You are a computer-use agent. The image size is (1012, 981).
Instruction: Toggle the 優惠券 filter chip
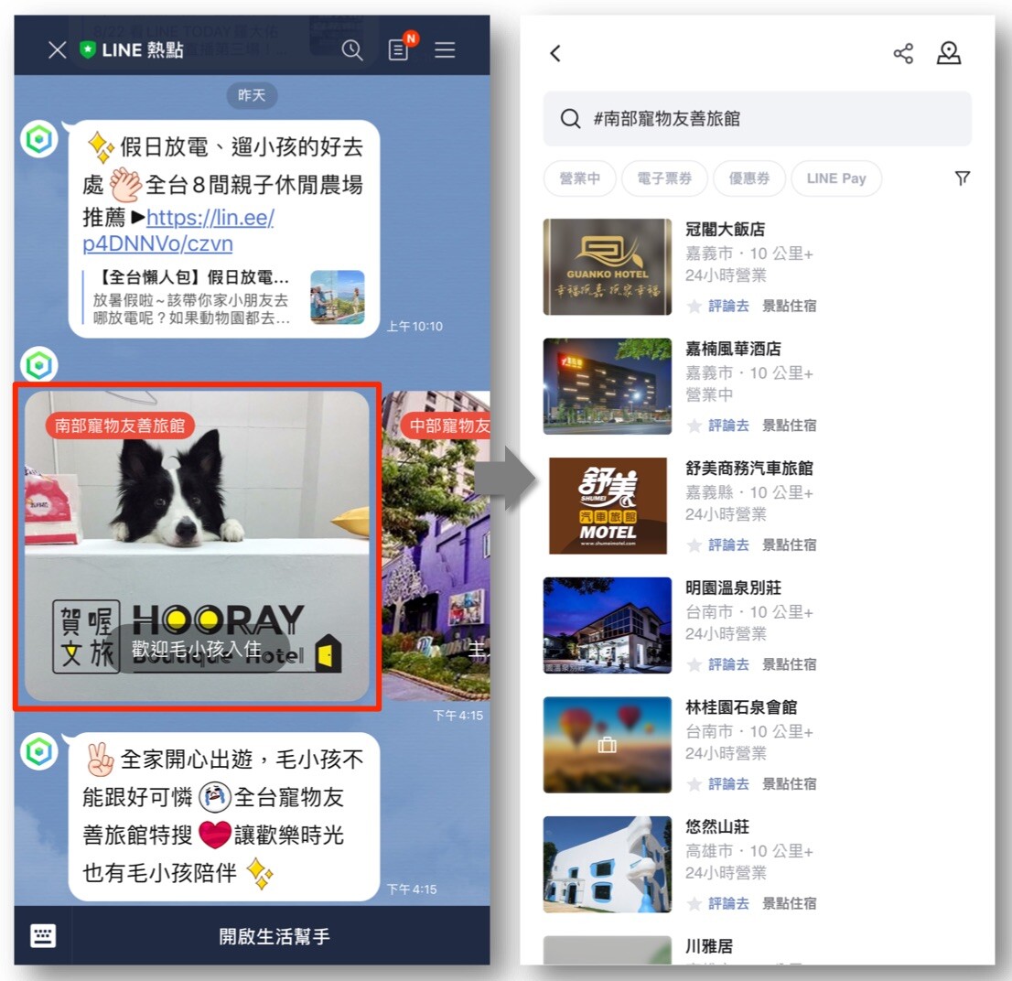coord(749,178)
